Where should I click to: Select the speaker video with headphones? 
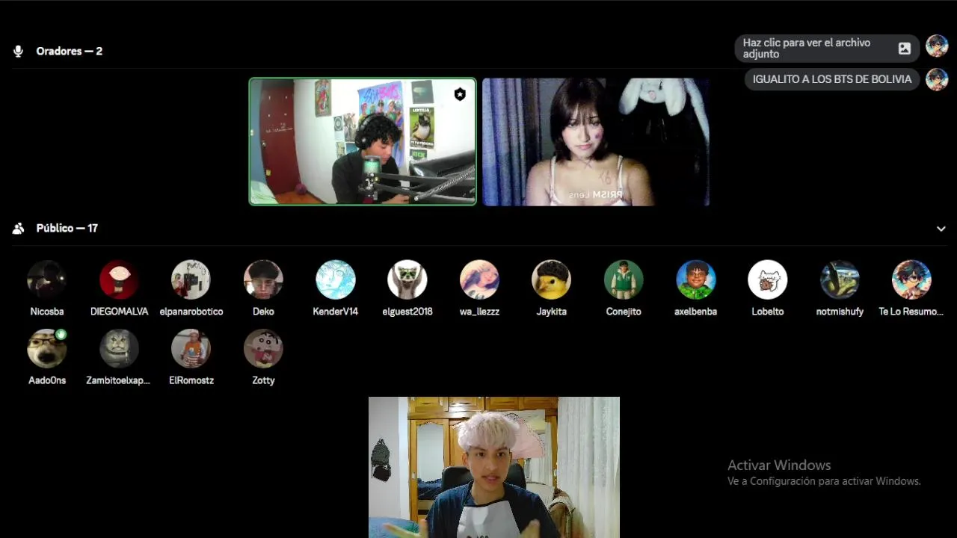point(363,141)
